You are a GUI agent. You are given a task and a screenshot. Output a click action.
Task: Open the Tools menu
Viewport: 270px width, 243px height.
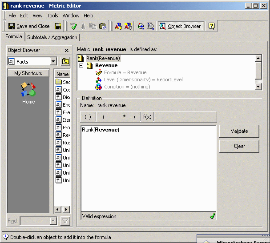(x=52, y=16)
